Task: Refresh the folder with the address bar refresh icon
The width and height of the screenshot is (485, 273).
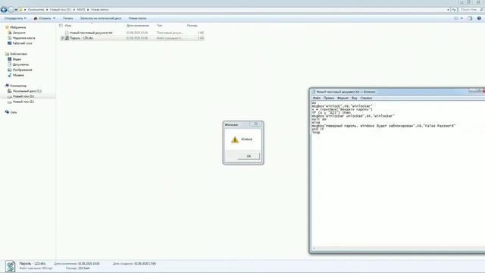Action: [454, 10]
